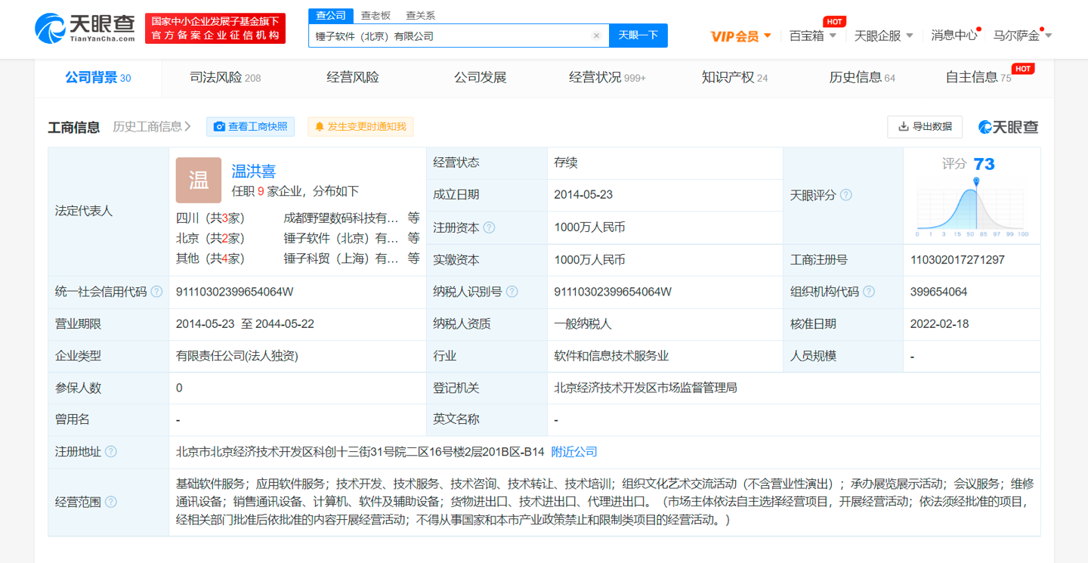Click the 天眼查 watermark logo beside export

[1009, 127]
